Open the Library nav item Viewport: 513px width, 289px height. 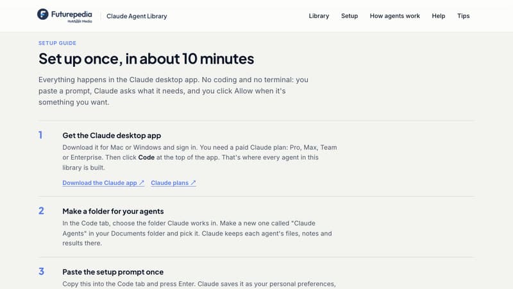tap(319, 15)
